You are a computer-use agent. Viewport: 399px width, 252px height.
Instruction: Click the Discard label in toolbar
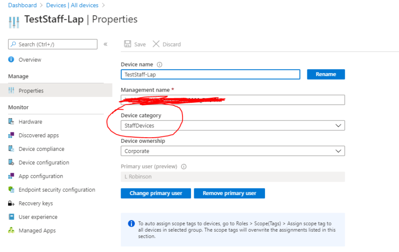tap(172, 44)
